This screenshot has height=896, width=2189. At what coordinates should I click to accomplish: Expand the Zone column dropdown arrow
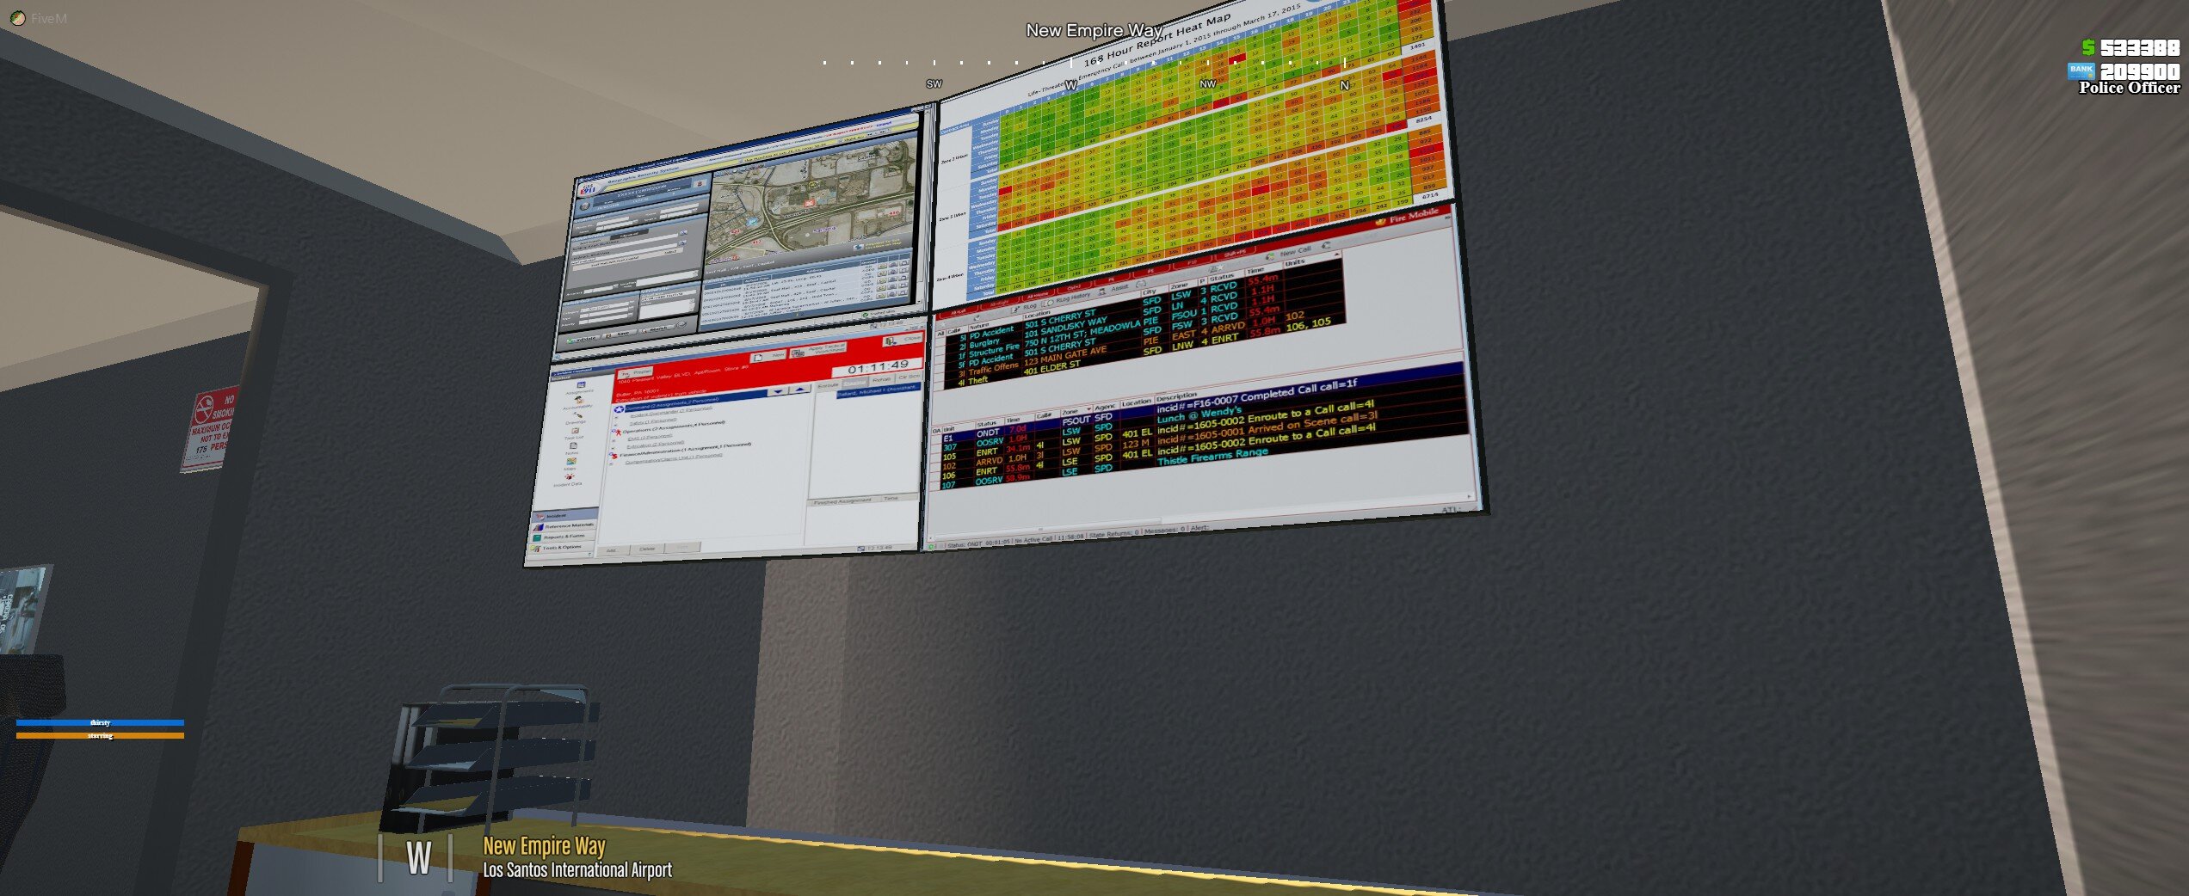pyautogui.click(x=1088, y=408)
